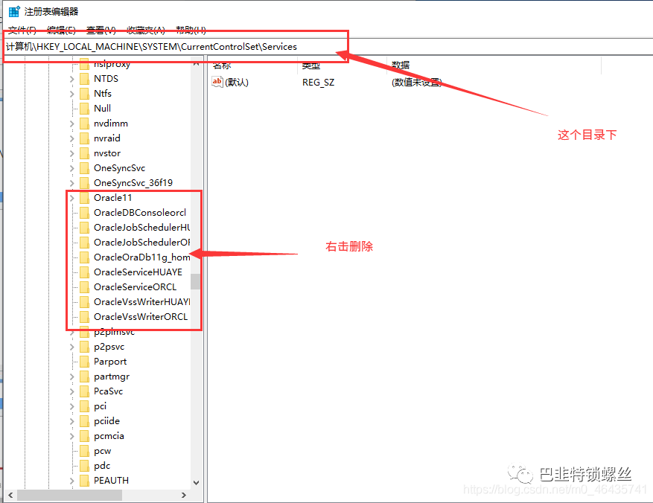Image resolution: width=653 pixels, height=503 pixels.
Task: Click the nvstor key folder icon
Action: [84, 153]
